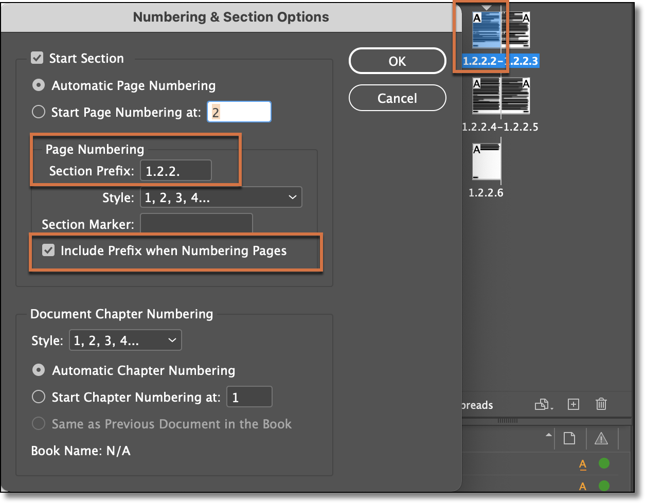The height and width of the screenshot is (503, 645).
Task: Click the Delete Selected Pages trash icon
Action: (x=601, y=404)
